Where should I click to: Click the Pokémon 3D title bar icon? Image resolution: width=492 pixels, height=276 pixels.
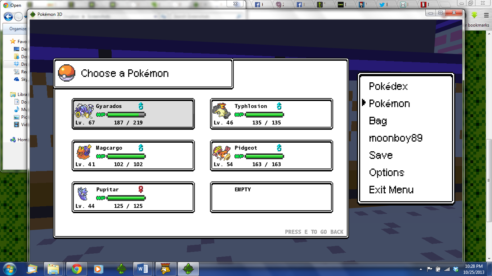click(x=33, y=14)
